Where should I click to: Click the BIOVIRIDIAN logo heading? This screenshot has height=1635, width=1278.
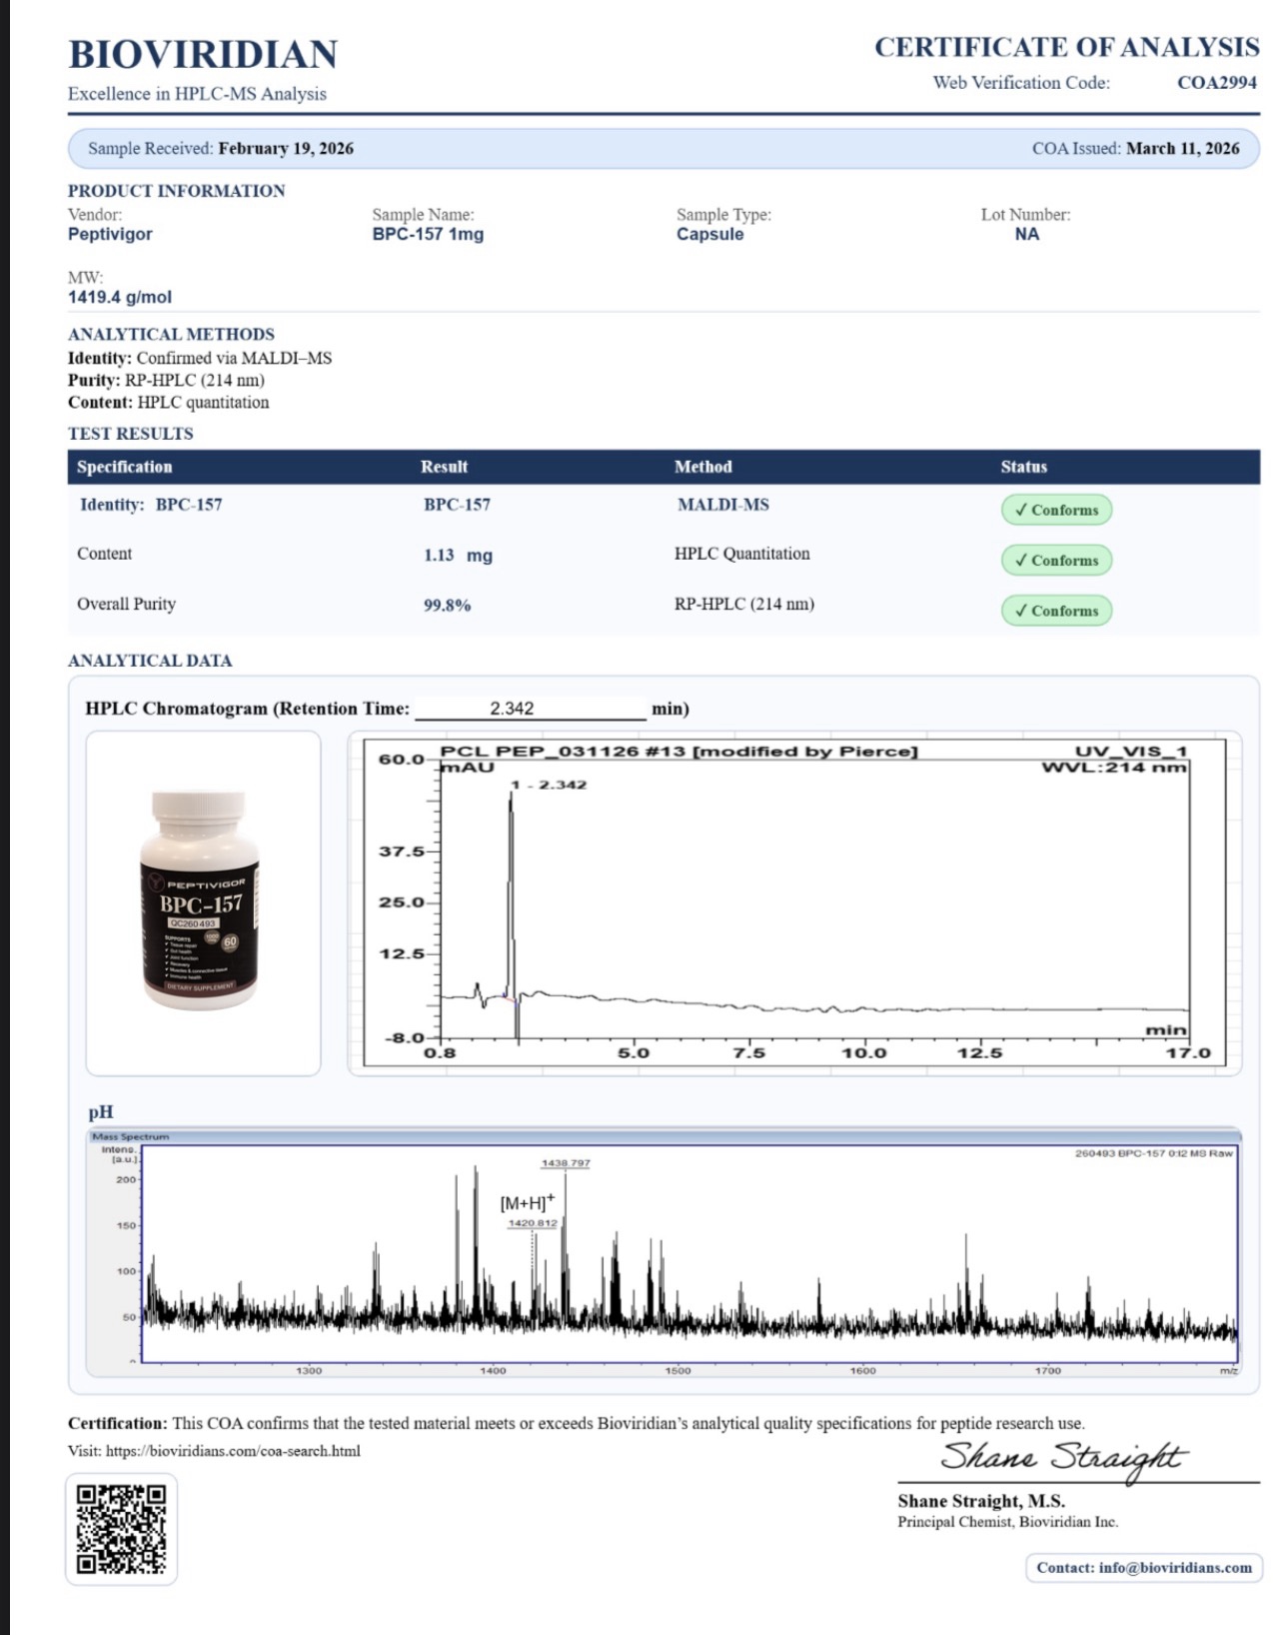(203, 54)
